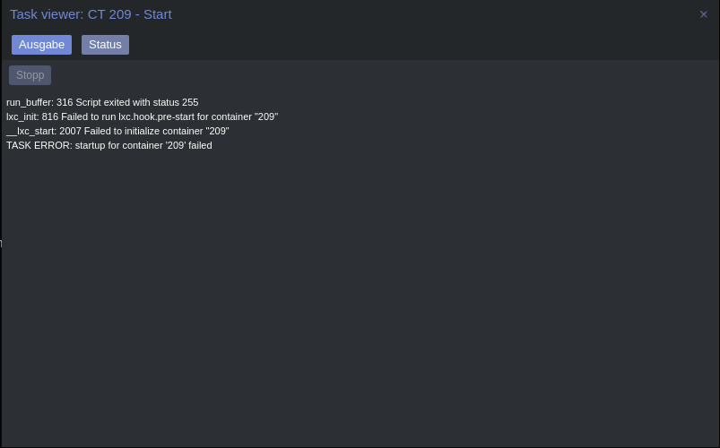The width and height of the screenshot is (720, 448).
Task: Click the quoted "209" in the lxc_init line
Action: tap(266, 116)
